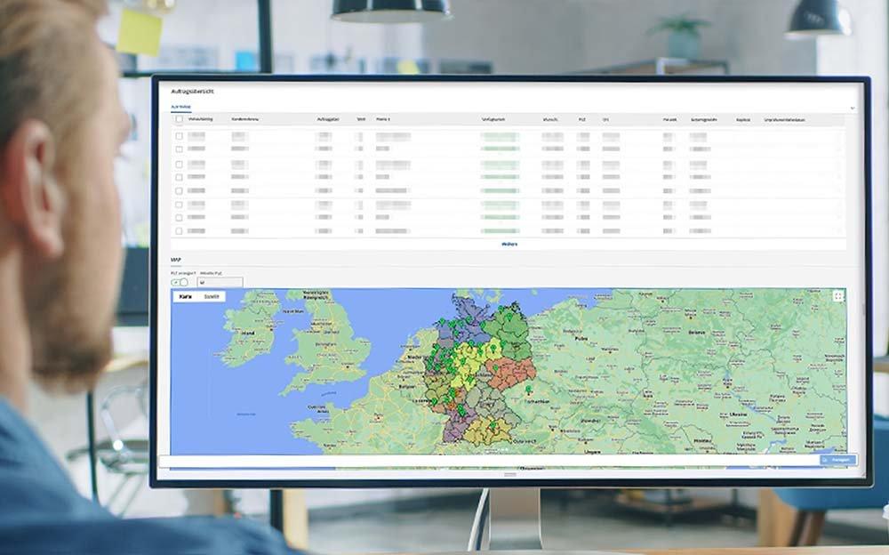
Task: Click the lone green pin in Tschechien
Action: tap(528, 390)
